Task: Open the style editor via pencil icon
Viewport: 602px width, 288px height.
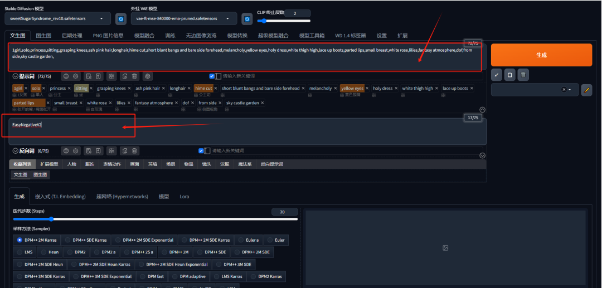Action: (586, 90)
